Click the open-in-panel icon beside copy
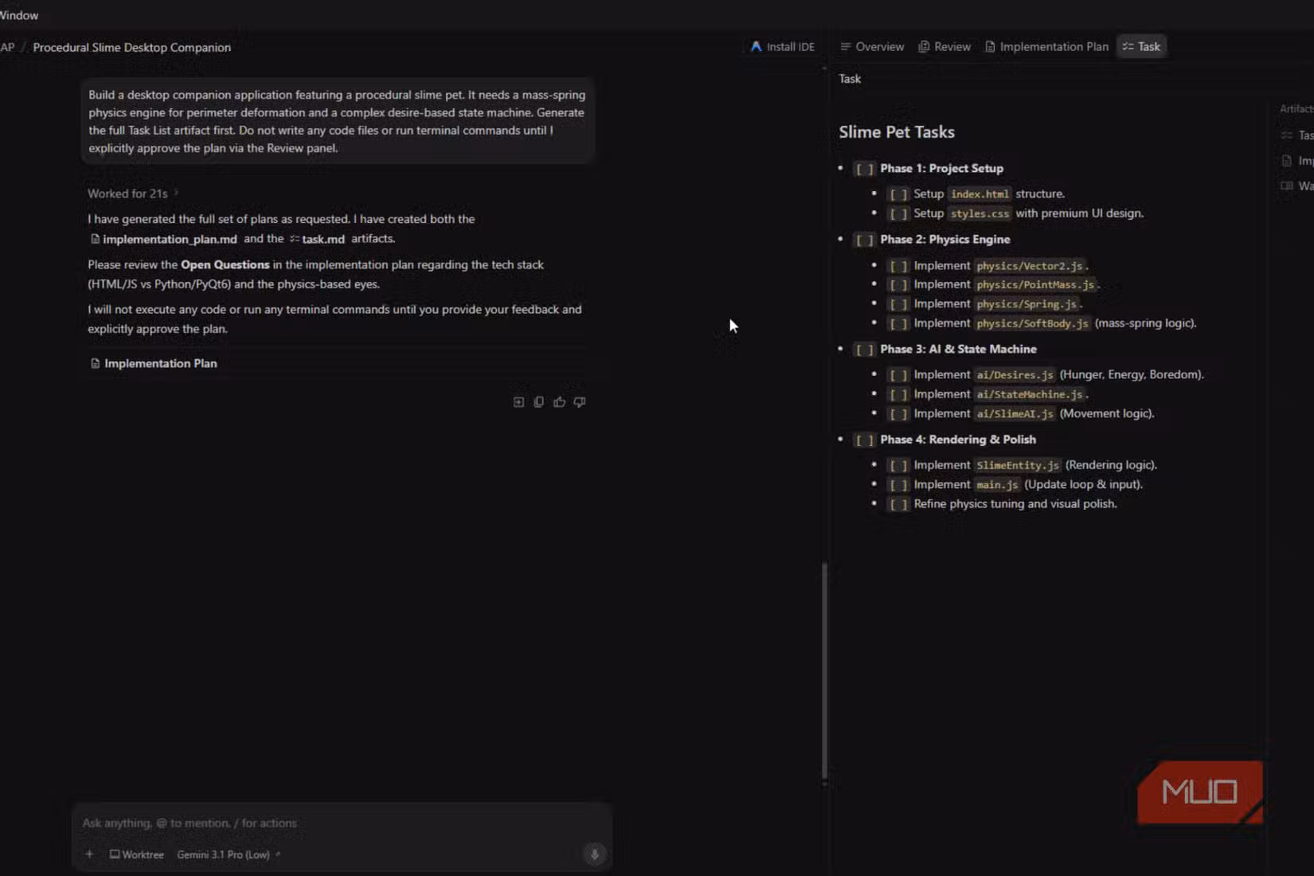This screenshot has height=876, width=1314. coord(518,402)
